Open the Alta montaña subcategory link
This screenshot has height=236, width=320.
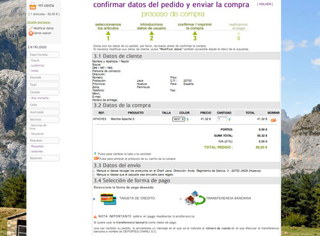(40, 98)
